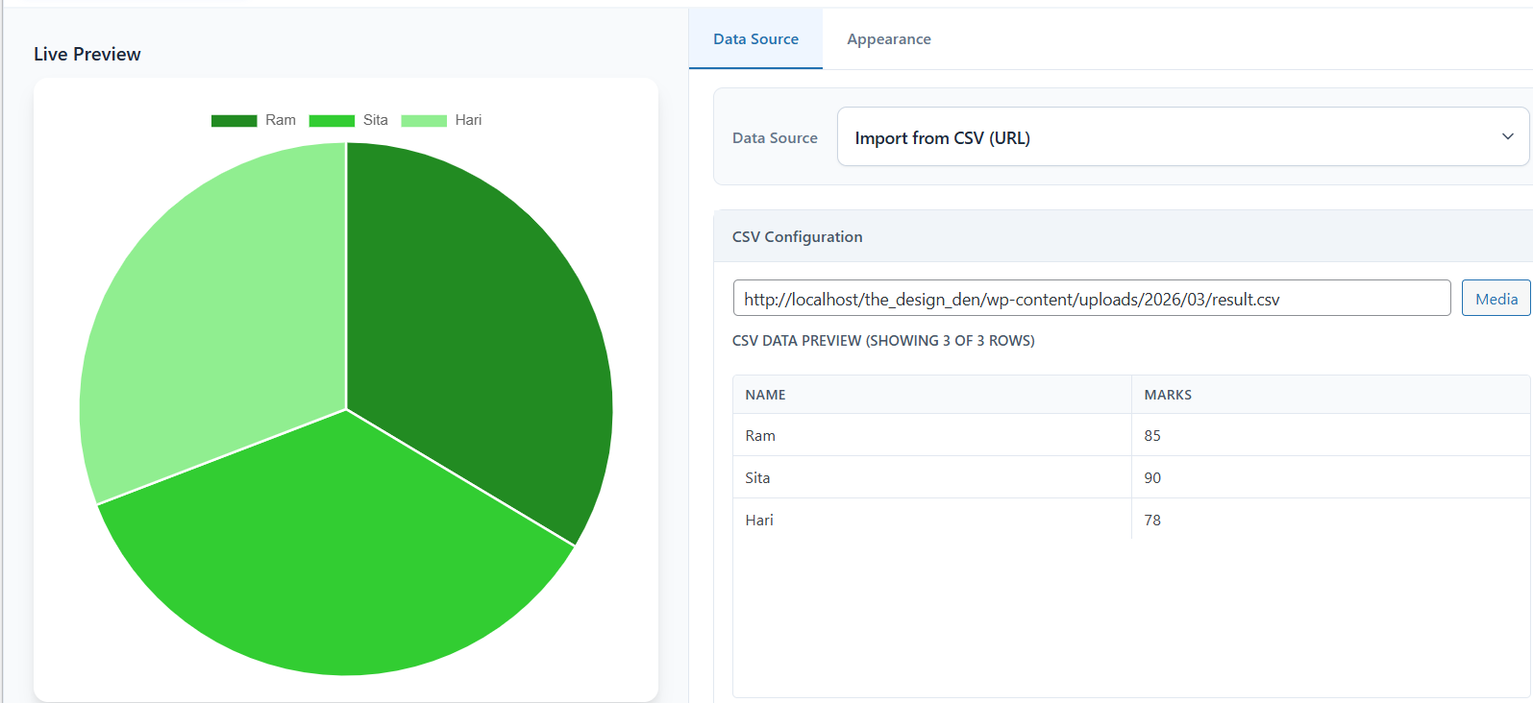Toggle the Hari legend swatch
Screen dimensions: 1533x703
tap(424, 120)
